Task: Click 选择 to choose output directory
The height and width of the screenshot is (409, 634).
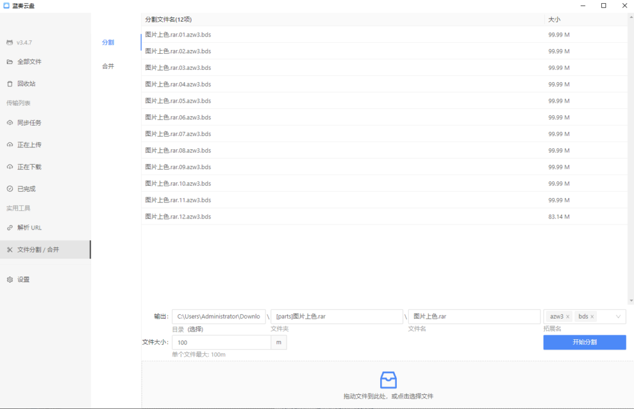Action: click(197, 329)
